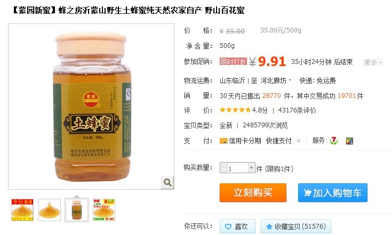Screen dimensions: 392x235
Task: Expand the payment methods dropdown arrow
Action: (299, 141)
